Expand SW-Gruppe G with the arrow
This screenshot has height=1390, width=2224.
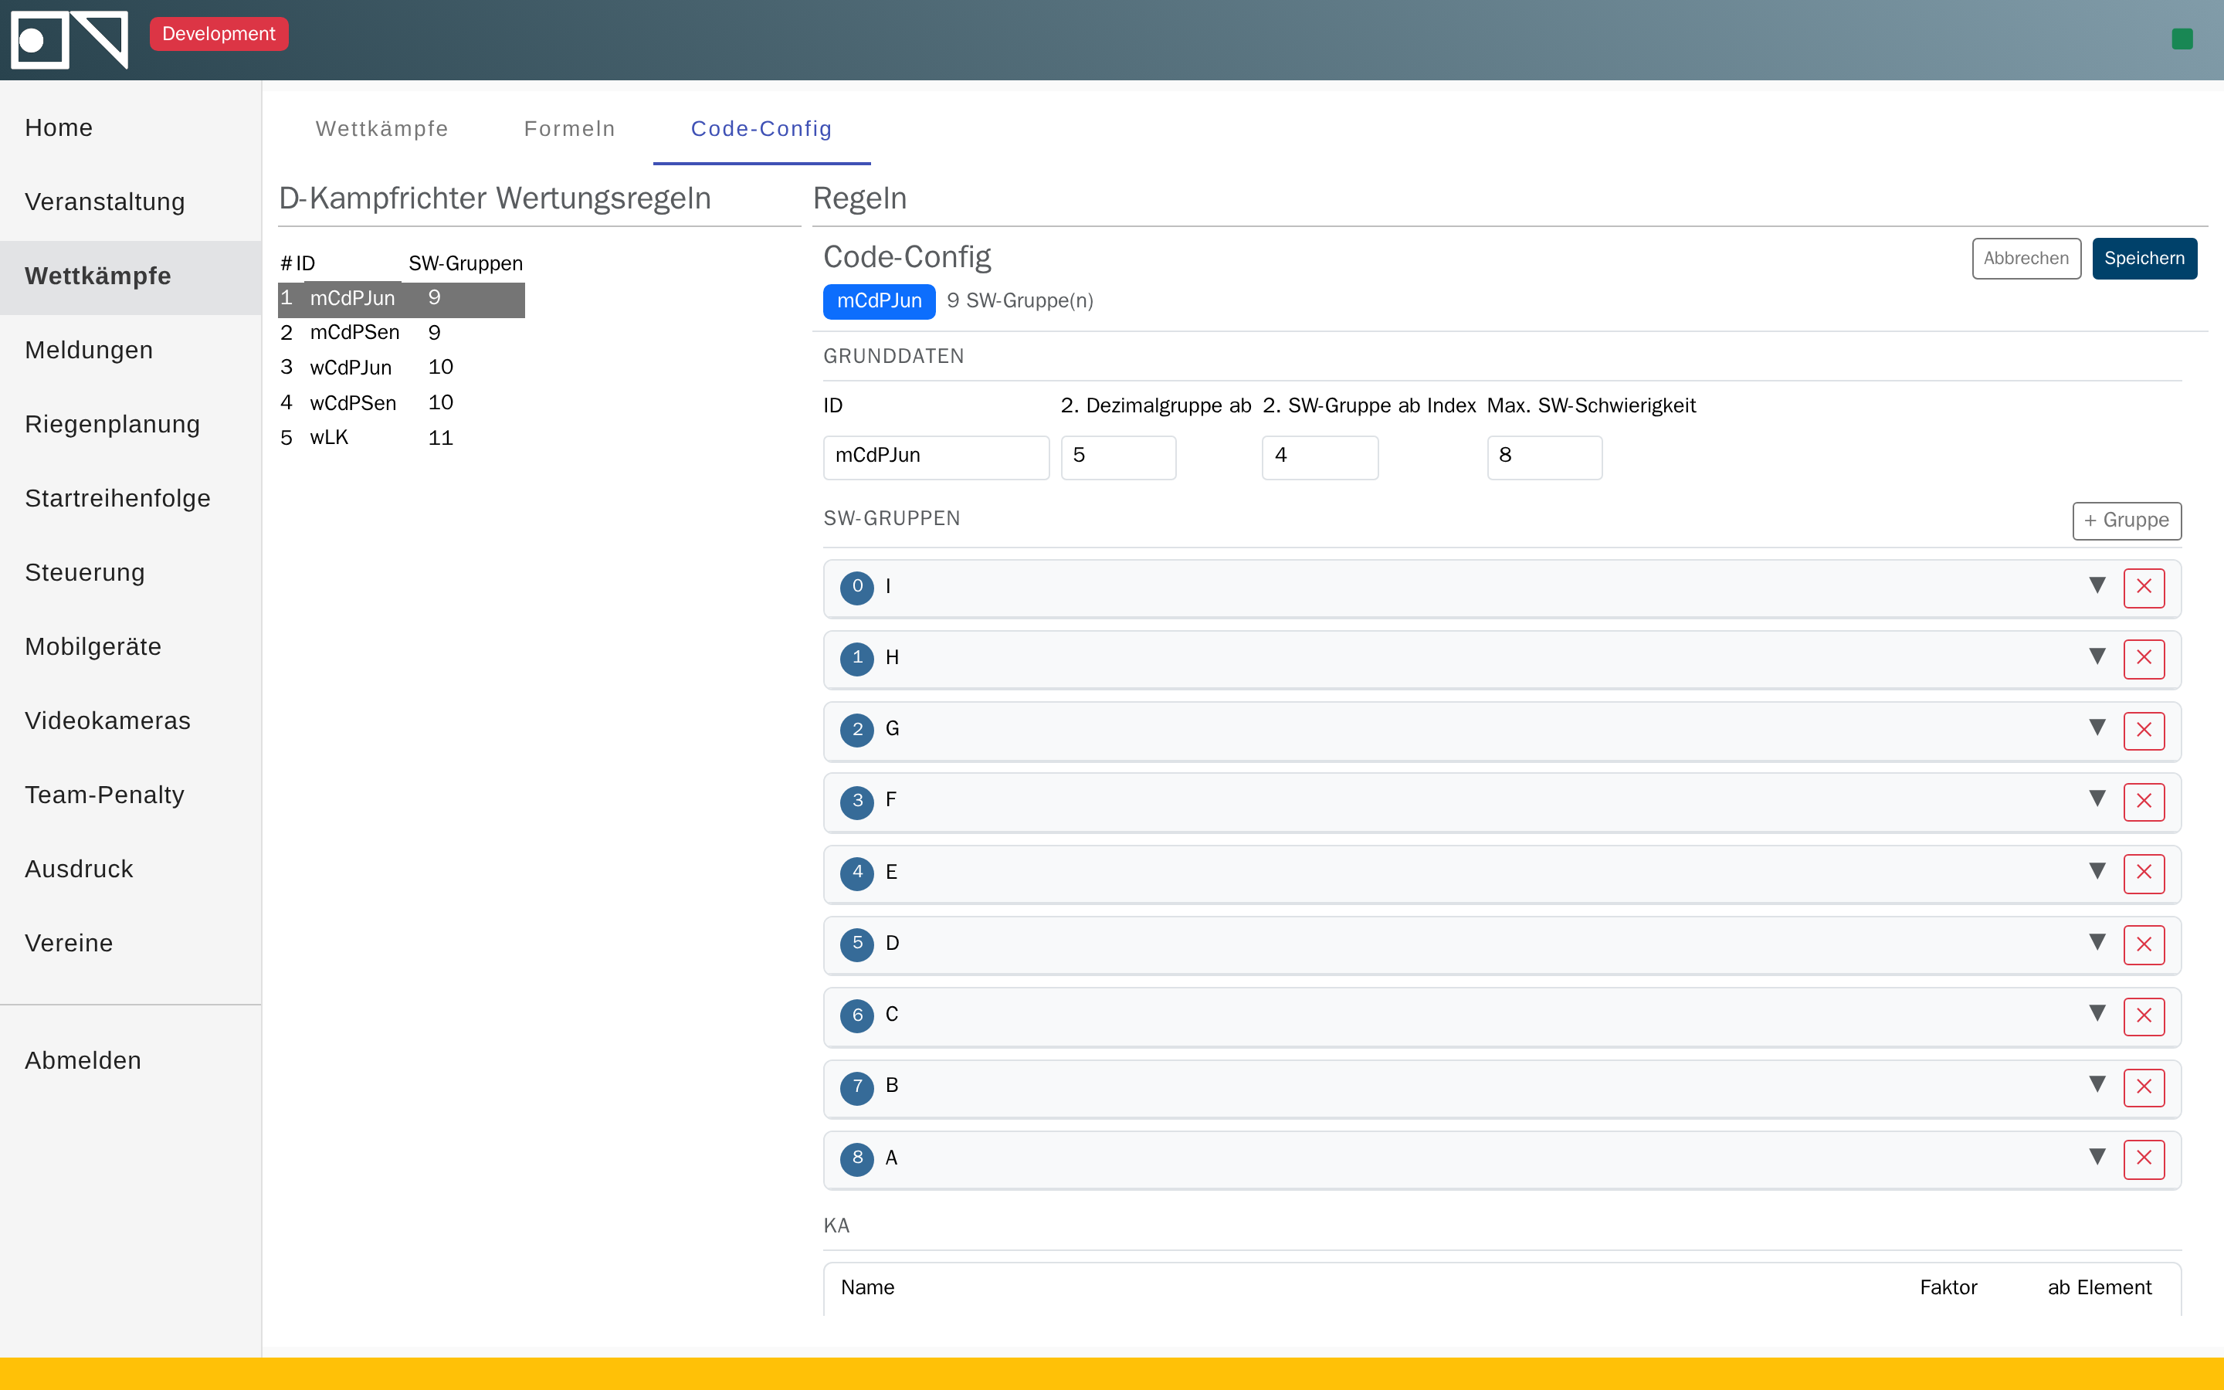(x=2097, y=728)
